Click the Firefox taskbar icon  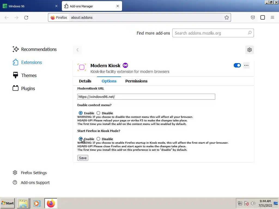click(x=51, y=203)
